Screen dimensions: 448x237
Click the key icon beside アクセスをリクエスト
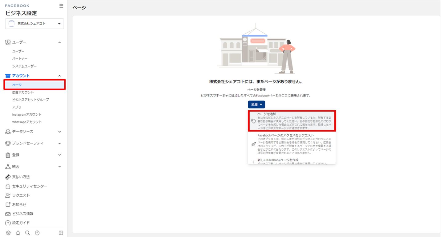point(254,144)
